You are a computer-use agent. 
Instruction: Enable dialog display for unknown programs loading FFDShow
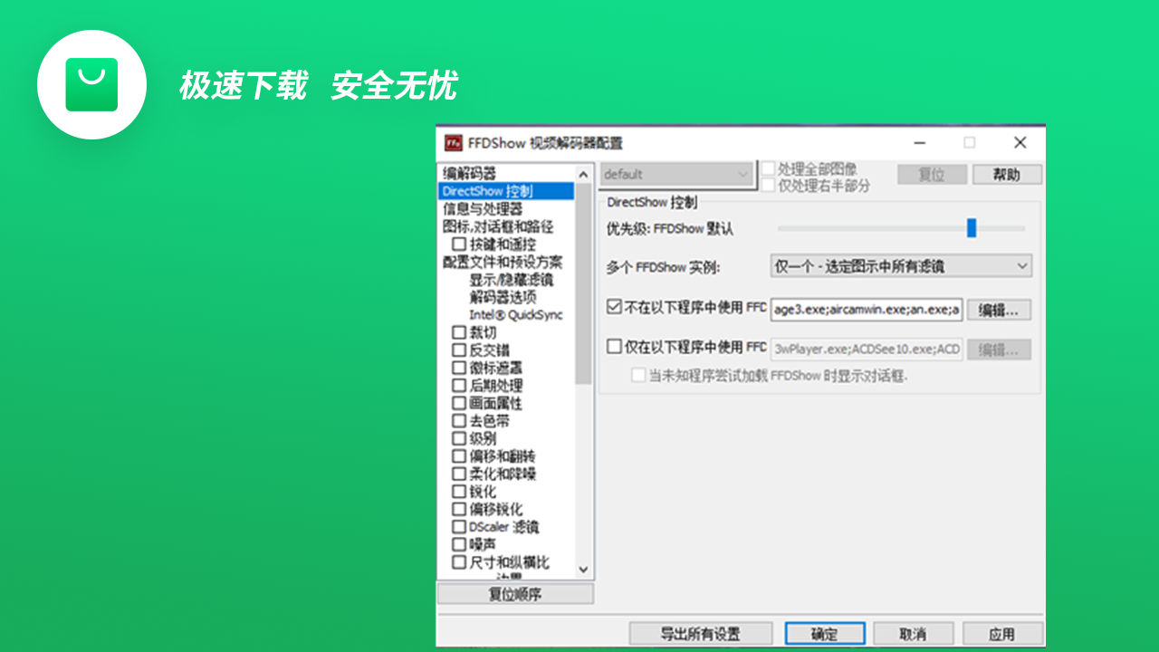click(x=638, y=375)
